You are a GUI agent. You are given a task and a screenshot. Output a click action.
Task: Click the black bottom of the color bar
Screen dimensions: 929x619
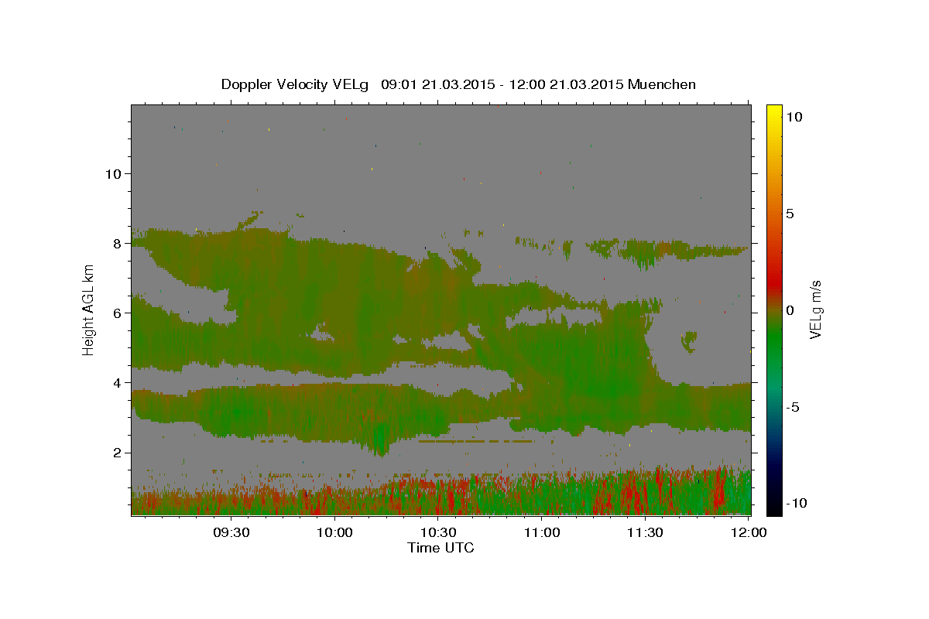point(773,508)
